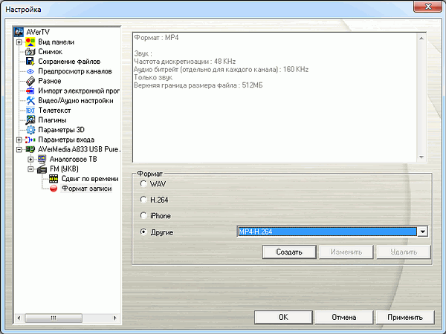
Task: Click the AVerTV root icon in tree
Action: coord(19,32)
